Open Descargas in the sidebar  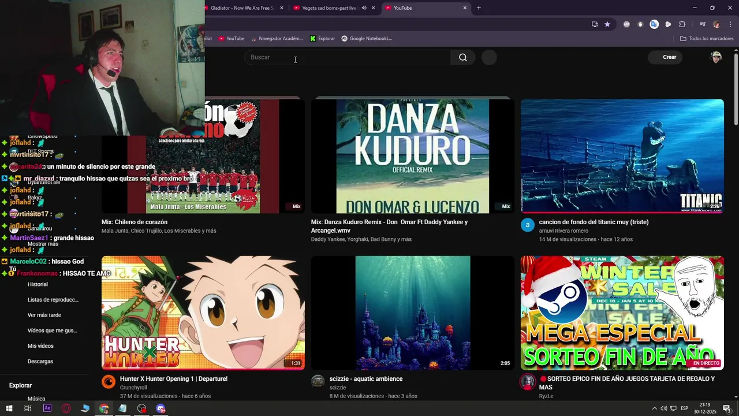pos(40,361)
